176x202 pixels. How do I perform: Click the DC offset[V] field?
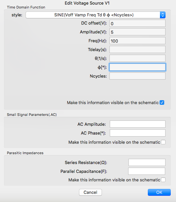(x=137, y=23)
